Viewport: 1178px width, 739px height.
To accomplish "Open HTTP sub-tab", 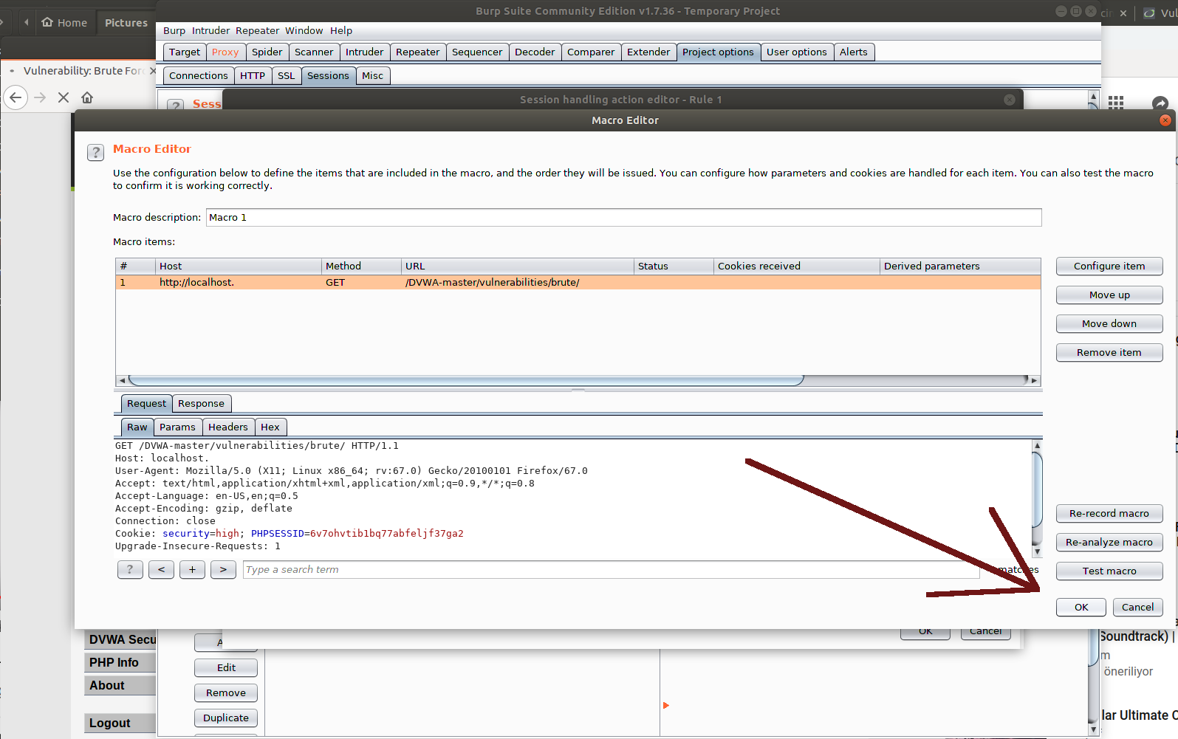I will (x=253, y=75).
